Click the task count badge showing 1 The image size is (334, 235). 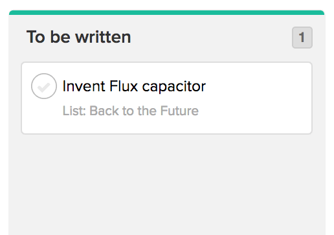click(x=302, y=38)
